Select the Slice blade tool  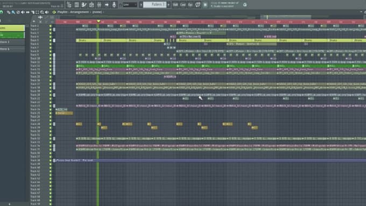32,12
